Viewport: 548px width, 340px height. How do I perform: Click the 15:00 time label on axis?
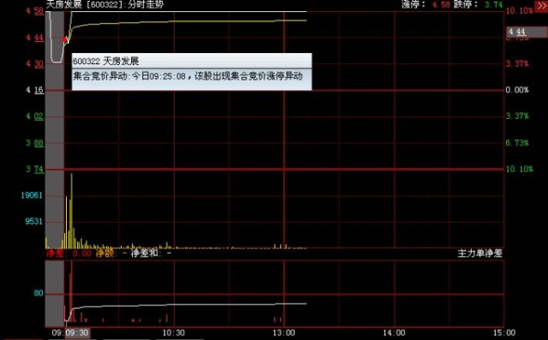504,332
